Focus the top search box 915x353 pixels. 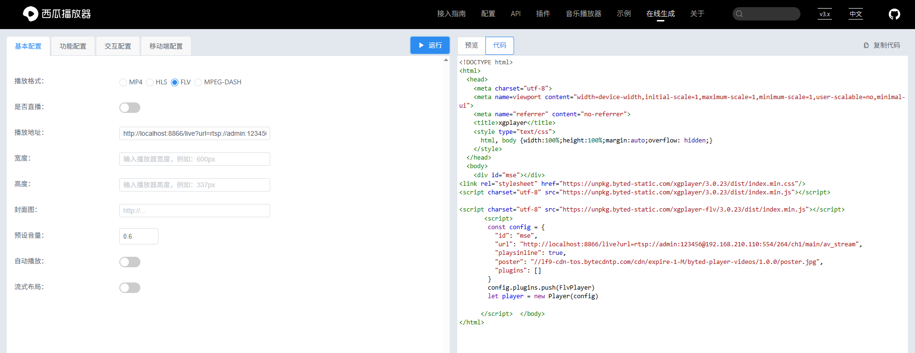(x=767, y=14)
